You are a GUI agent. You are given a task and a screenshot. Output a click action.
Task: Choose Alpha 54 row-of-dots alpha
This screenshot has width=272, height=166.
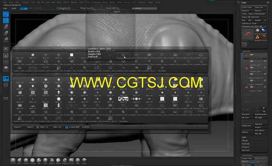(x=136, y=100)
